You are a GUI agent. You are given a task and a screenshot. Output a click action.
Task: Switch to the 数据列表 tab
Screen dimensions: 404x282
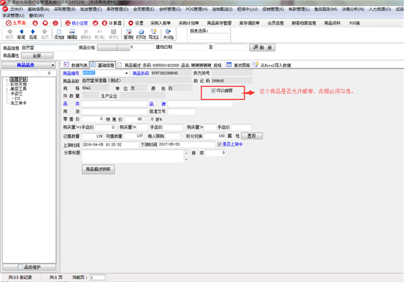pyautogui.click(x=76, y=65)
